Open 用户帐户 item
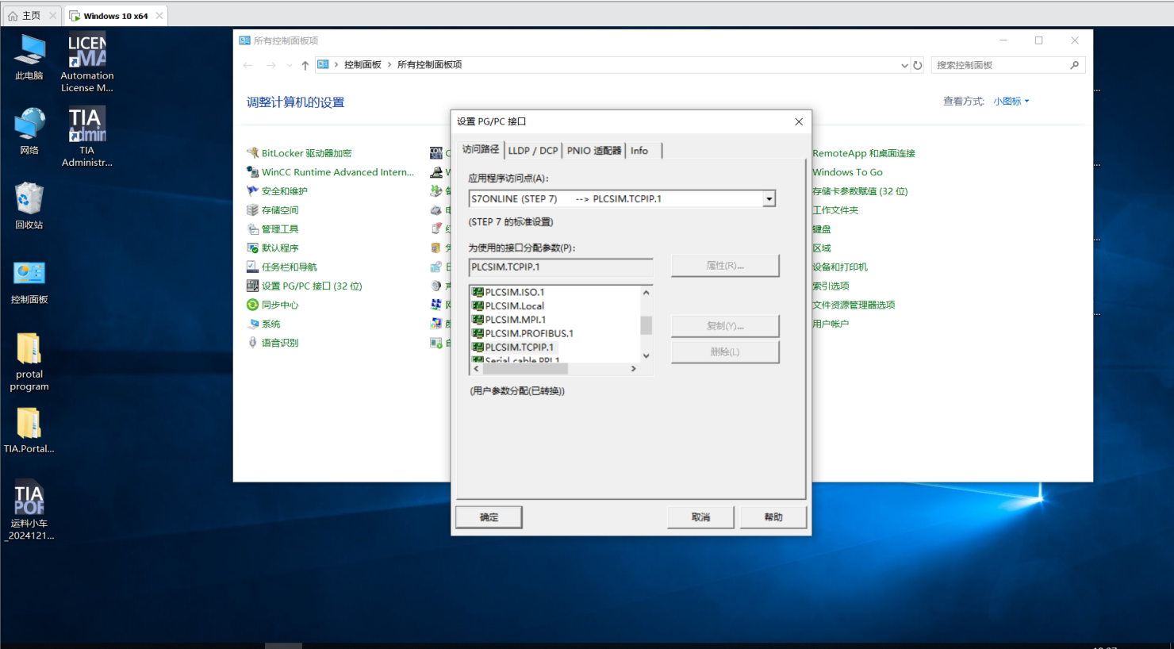 point(831,324)
